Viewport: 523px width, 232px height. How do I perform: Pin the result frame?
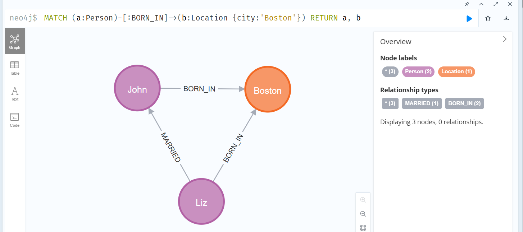(467, 4)
